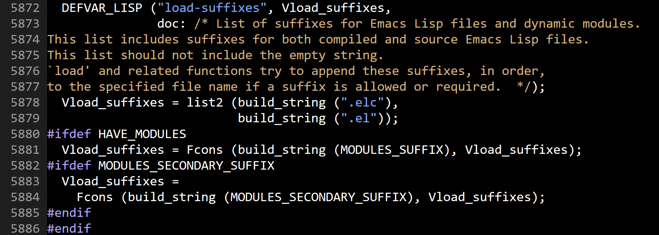Click the list2 function call
The image size is (659, 235).
(x=205, y=102)
